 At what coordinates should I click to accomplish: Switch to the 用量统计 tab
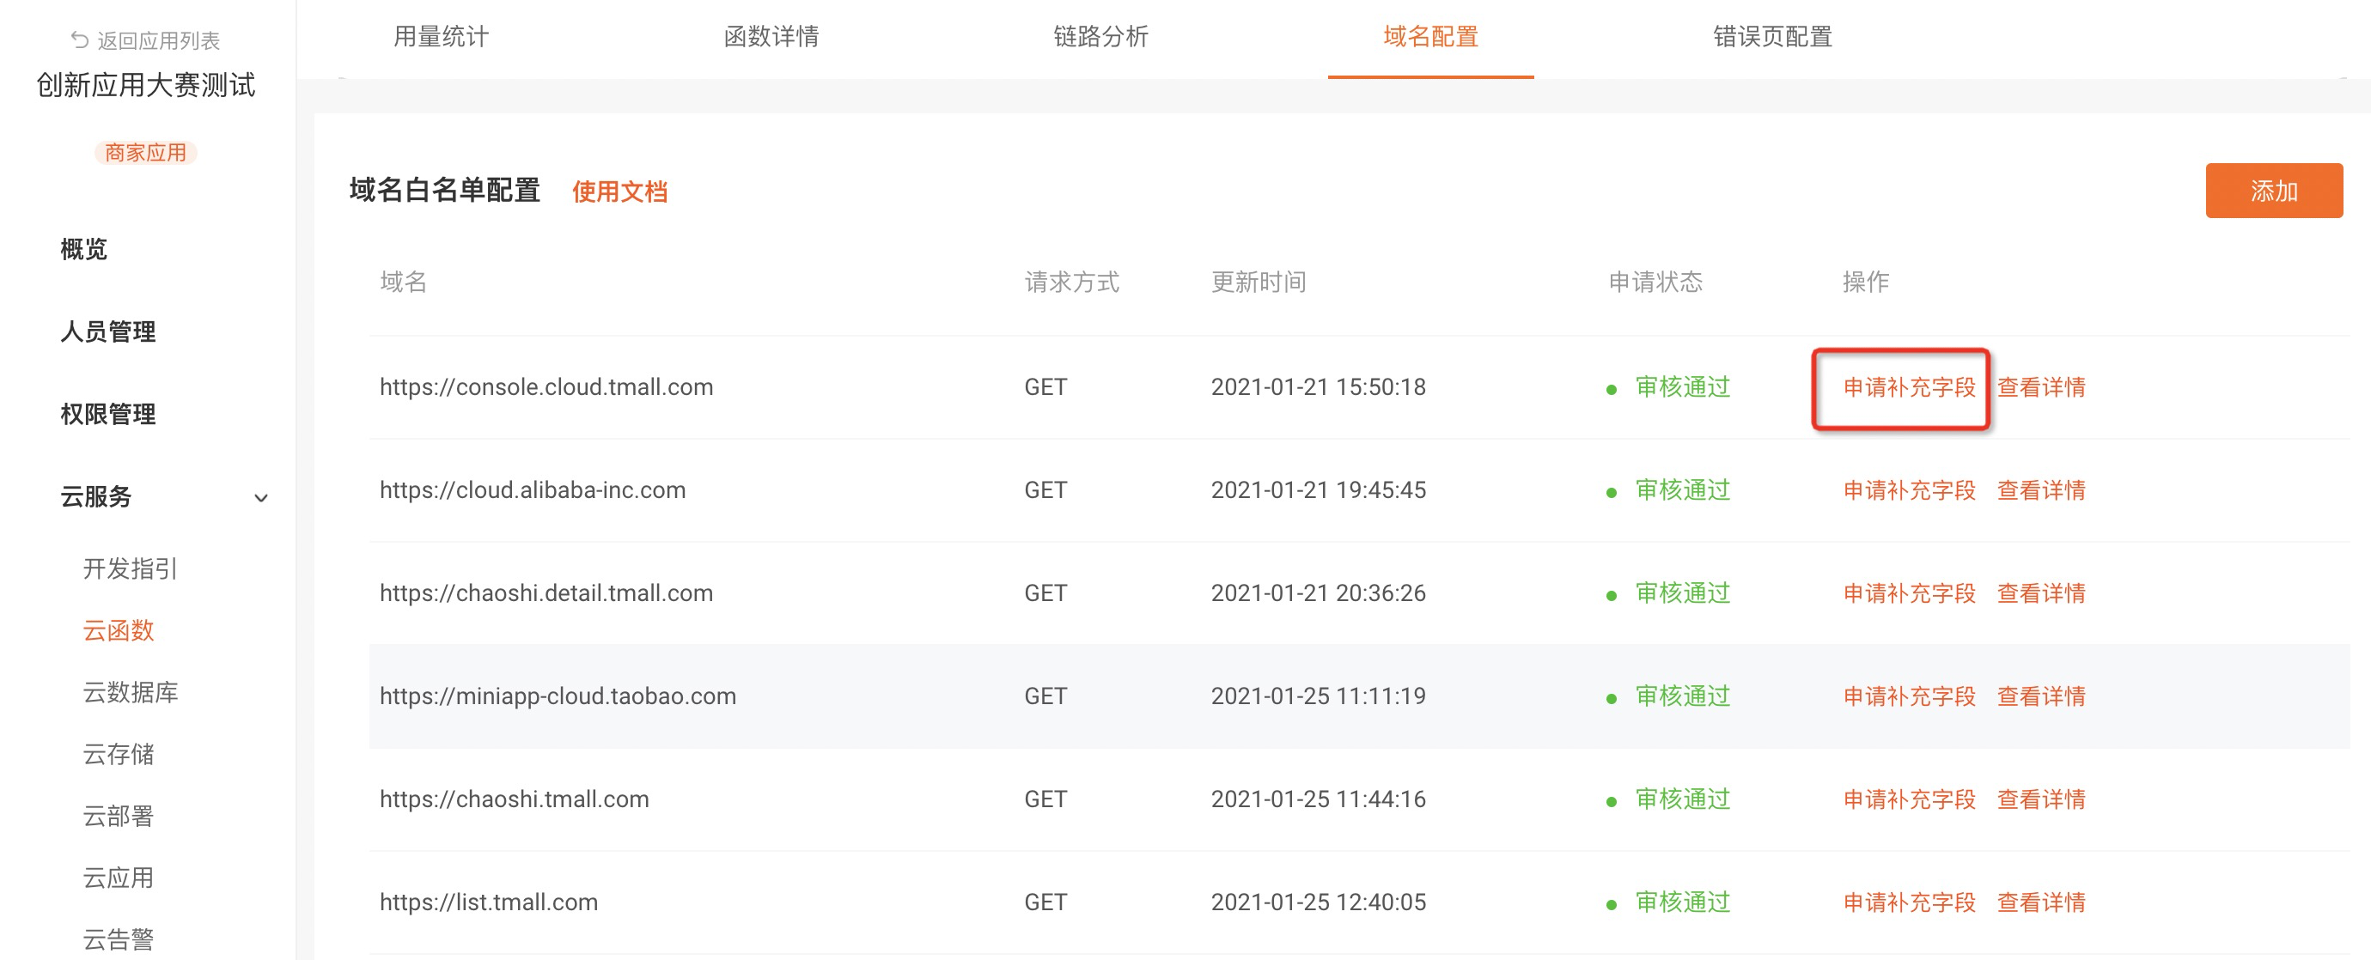441,37
